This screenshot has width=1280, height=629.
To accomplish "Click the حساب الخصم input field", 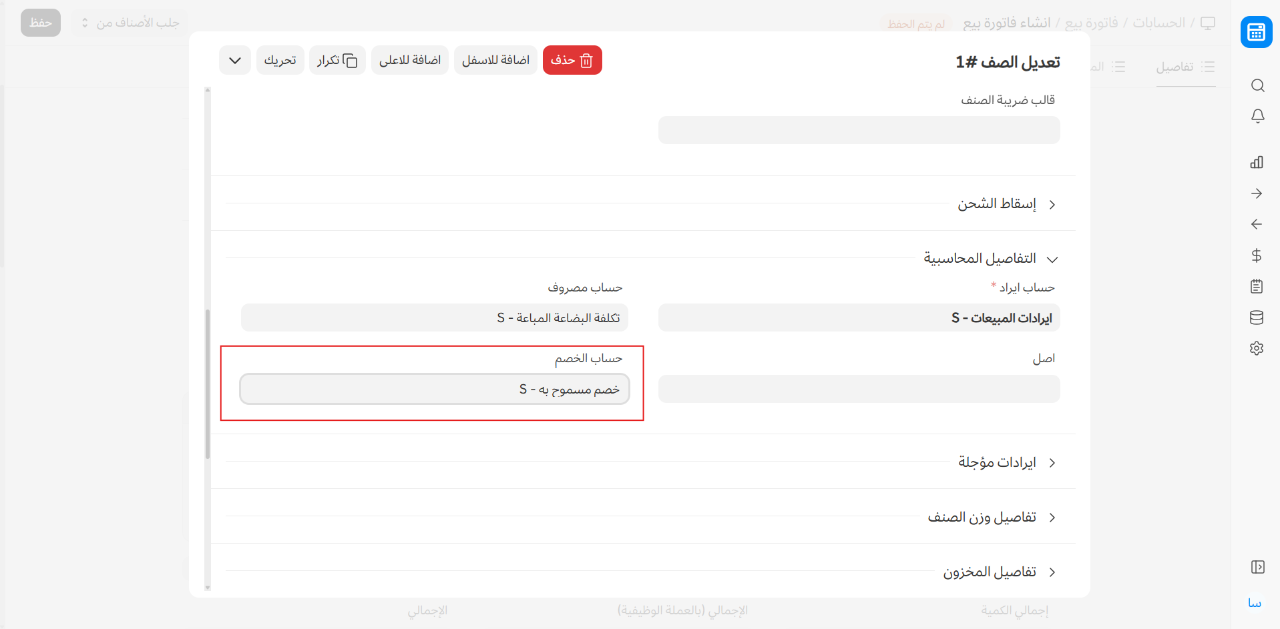I will [x=435, y=390].
